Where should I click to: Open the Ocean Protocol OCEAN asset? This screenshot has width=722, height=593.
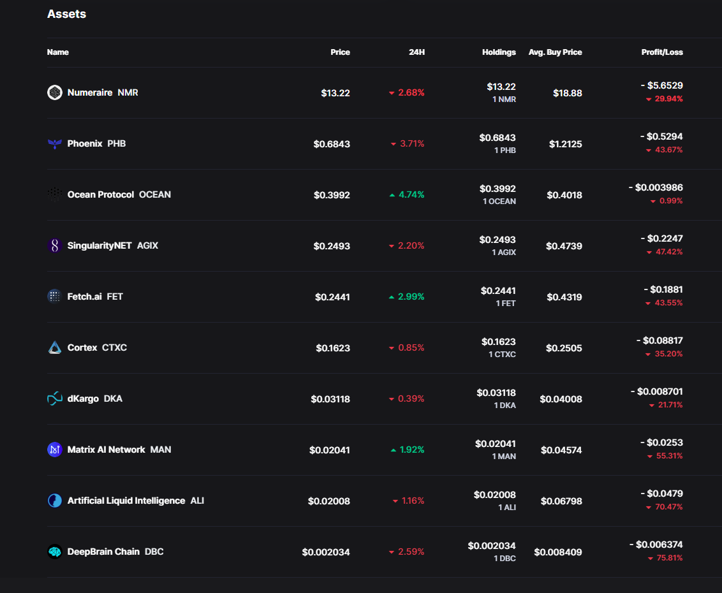(119, 194)
